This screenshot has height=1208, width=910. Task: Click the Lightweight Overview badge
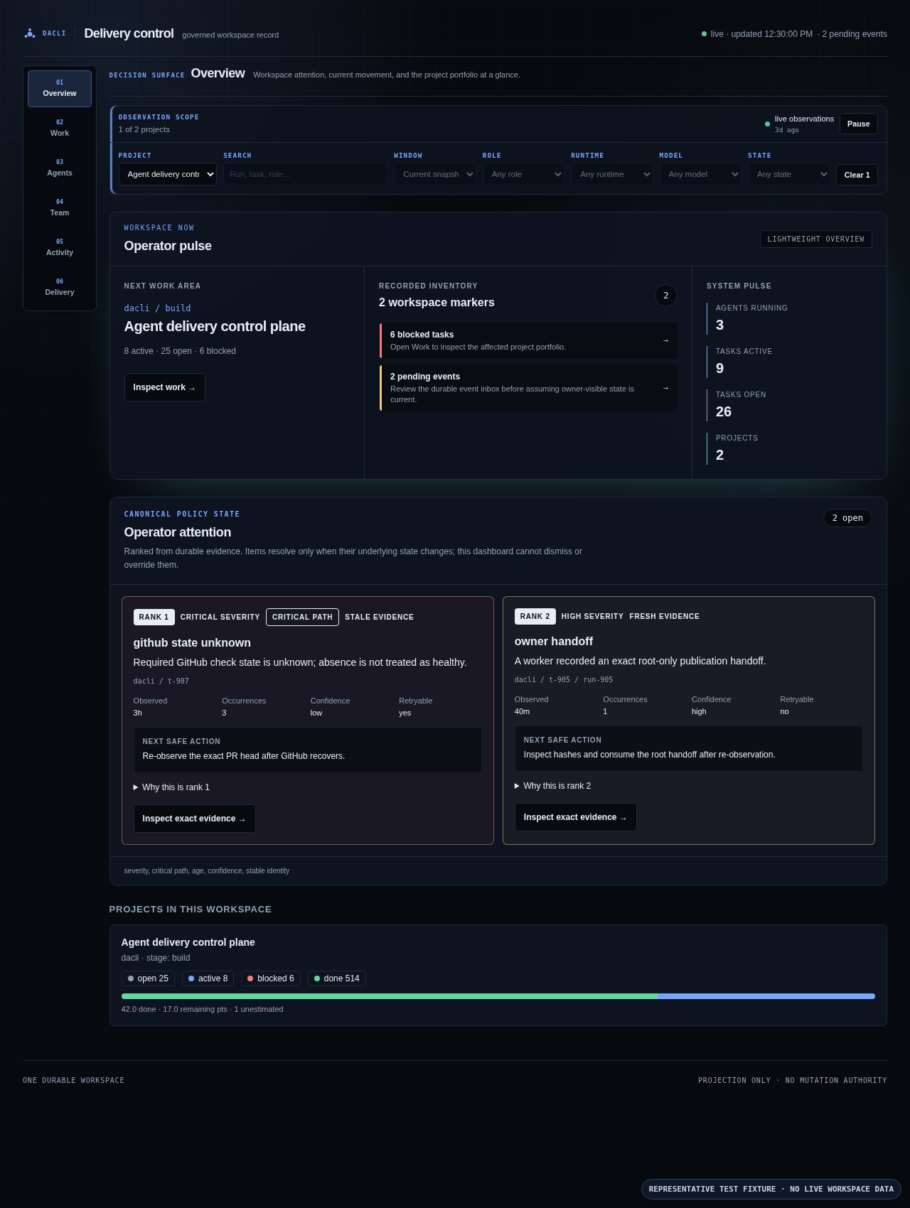click(816, 239)
